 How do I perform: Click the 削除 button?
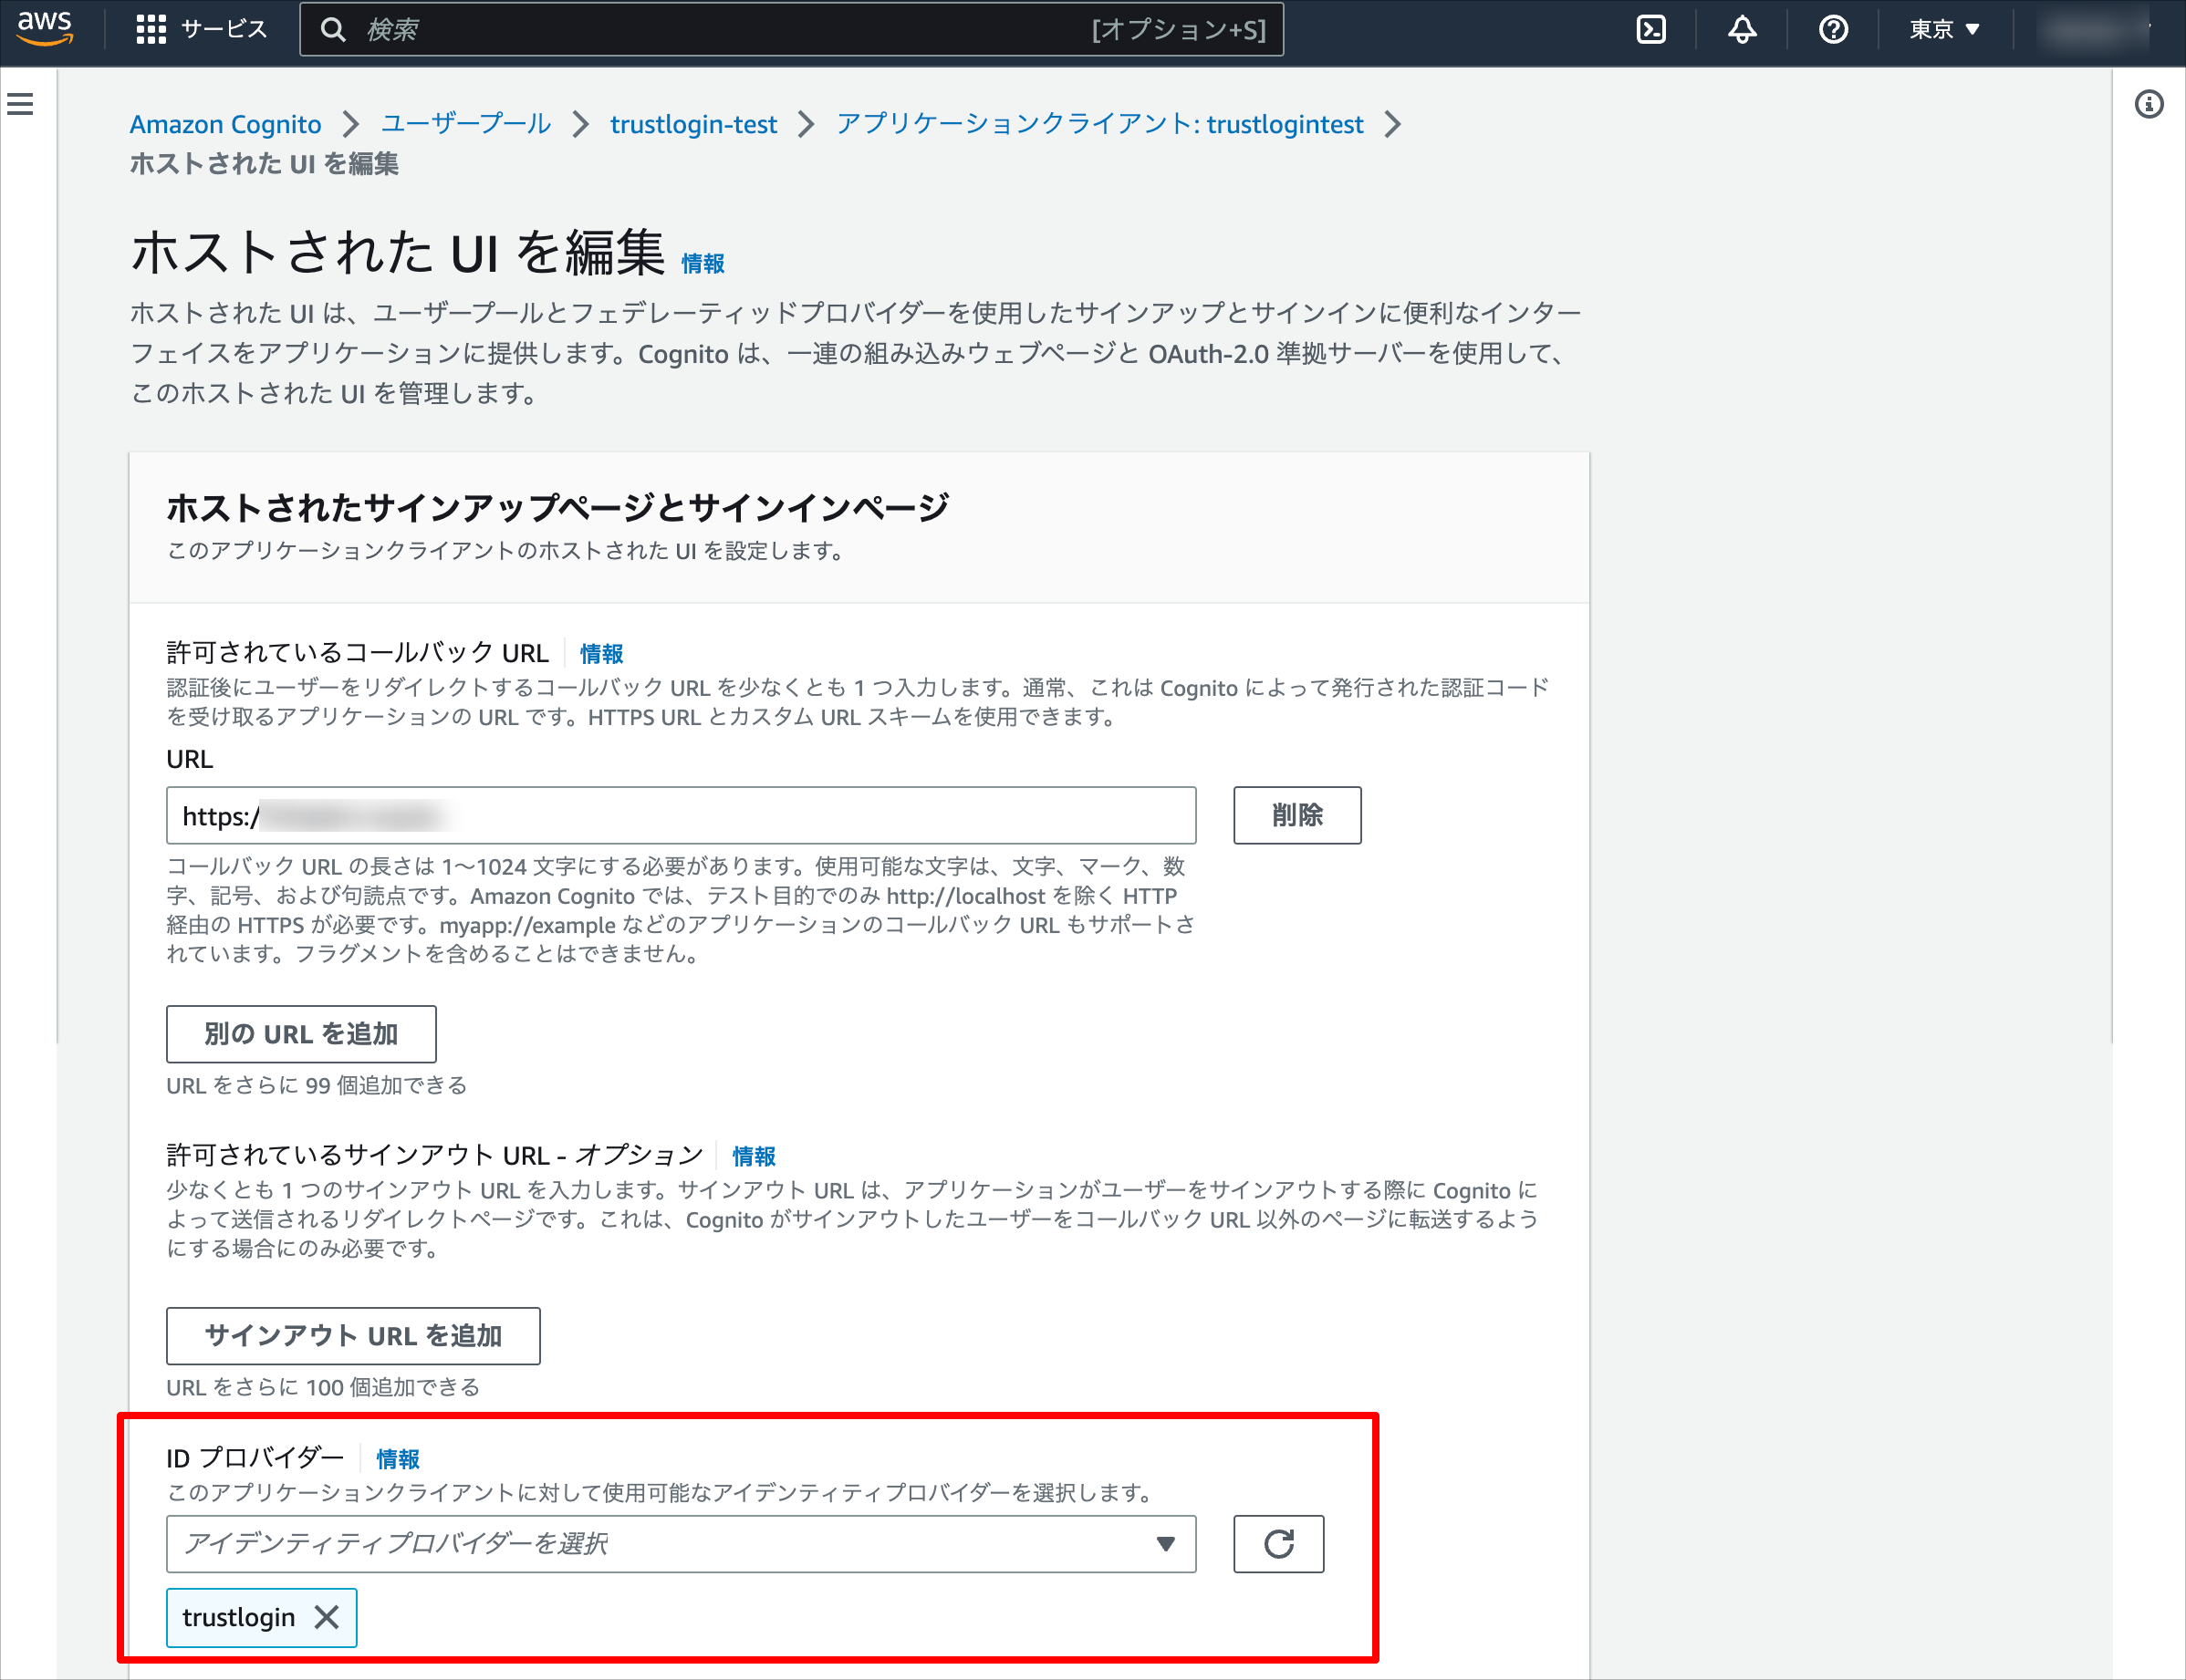(x=1296, y=815)
